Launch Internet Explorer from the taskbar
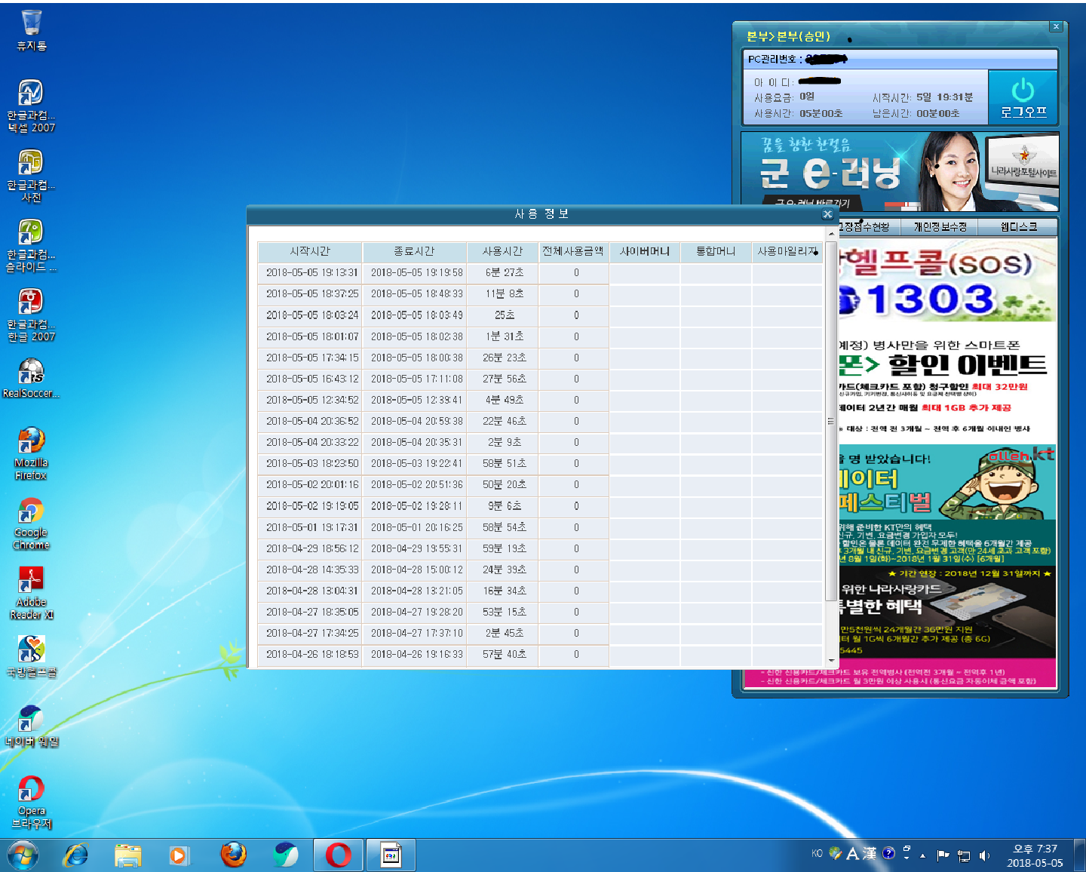The height and width of the screenshot is (872, 1086). point(75,855)
